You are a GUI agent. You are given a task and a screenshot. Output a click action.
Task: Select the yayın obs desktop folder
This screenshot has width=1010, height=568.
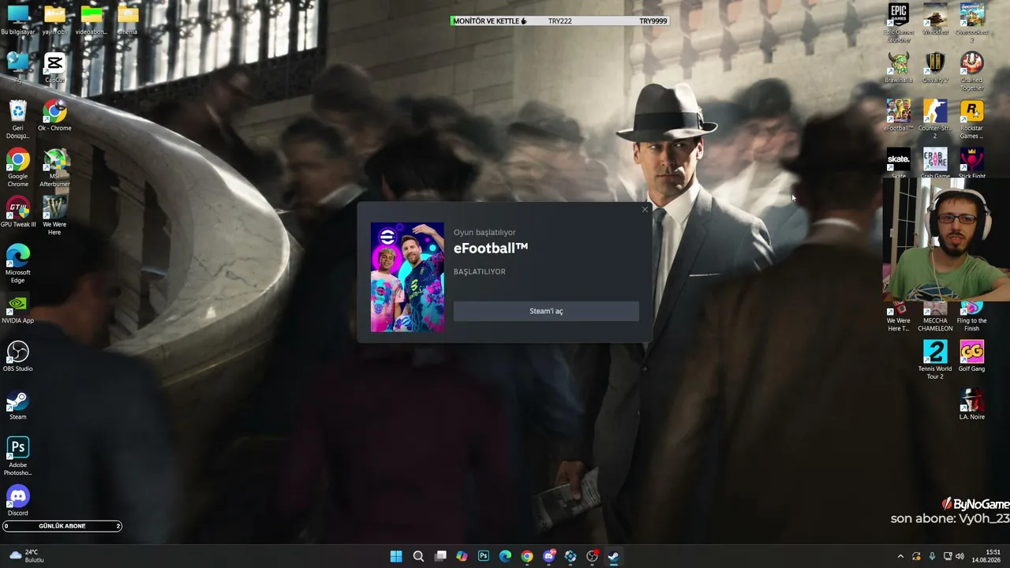pos(54,19)
